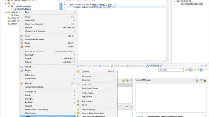The height and width of the screenshot is (117, 209).
Task: Open the Open With submenu
Action: tap(48, 20)
